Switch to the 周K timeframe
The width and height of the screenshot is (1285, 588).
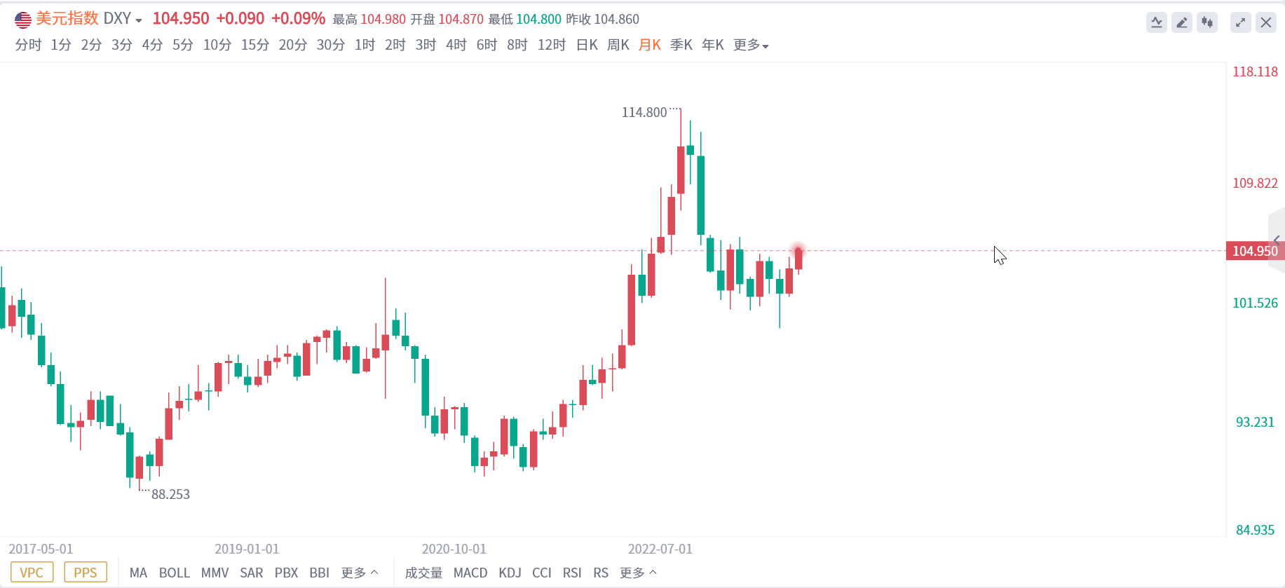click(x=618, y=45)
